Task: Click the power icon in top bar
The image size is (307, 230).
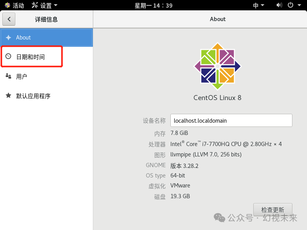Action: [290, 5]
